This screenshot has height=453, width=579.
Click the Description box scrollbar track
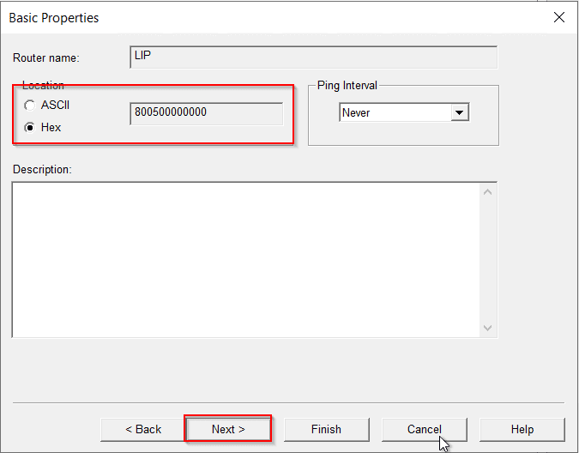click(488, 259)
